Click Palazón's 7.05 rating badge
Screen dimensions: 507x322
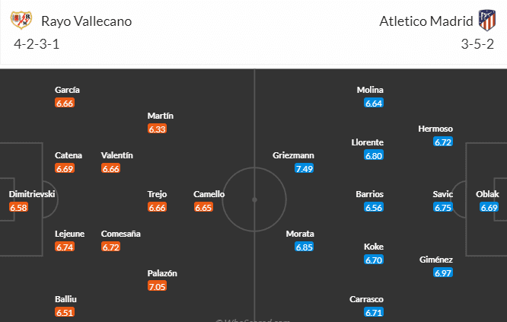157,286
